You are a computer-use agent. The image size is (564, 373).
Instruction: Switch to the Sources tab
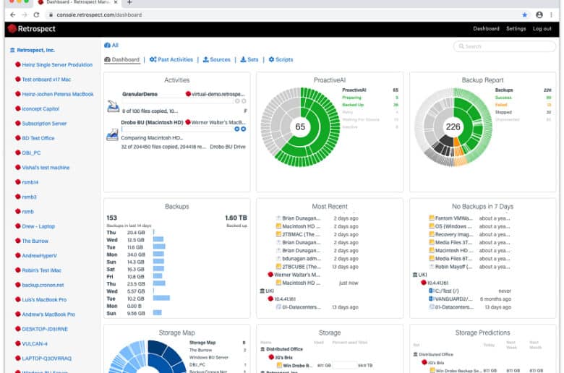pyautogui.click(x=216, y=60)
